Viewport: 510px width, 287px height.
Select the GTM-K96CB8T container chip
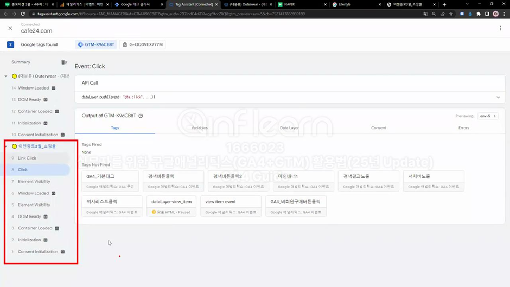click(96, 44)
